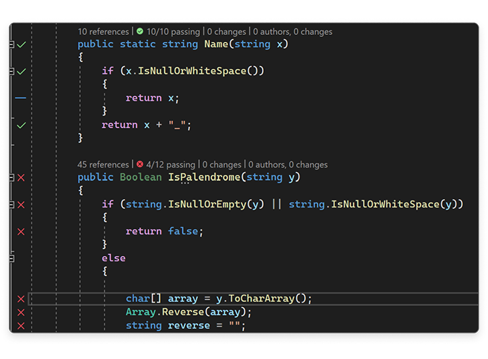Click the green Array class name
The height and width of the screenshot is (359, 488).
(141, 312)
